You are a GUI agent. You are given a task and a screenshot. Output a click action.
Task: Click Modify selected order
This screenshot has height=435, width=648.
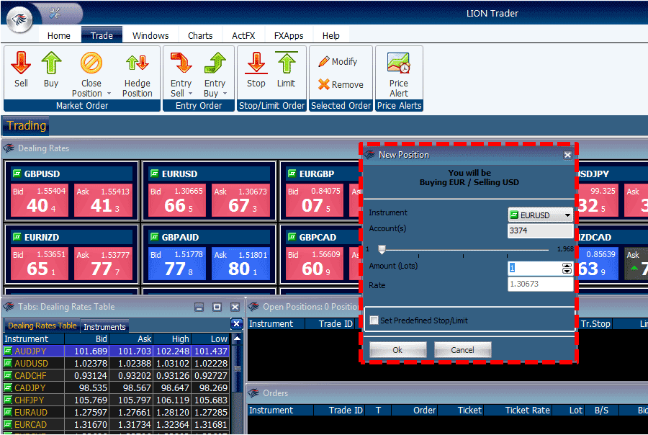(x=338, y=62)
